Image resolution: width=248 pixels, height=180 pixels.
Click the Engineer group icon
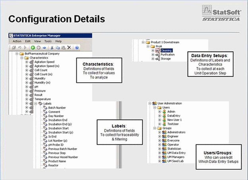tap(164, 136)
